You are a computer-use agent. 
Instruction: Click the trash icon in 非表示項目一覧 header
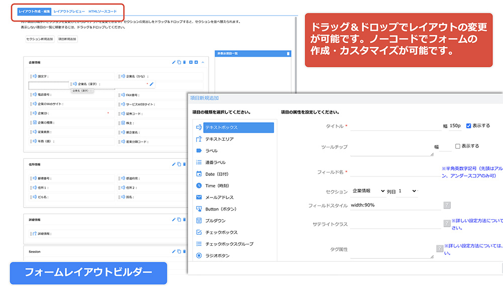[x=288, y=53]
